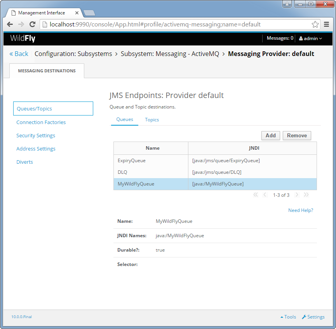Image resolution: width=336 pixels, height=329 pixels.
Task: Open the Messages: 0 notification
Action: (280, 38)
